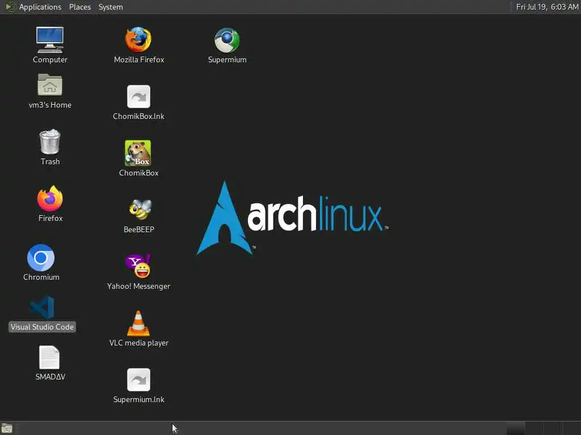Select the Visual Studio Code icon
581x435 pixels.
42,308
